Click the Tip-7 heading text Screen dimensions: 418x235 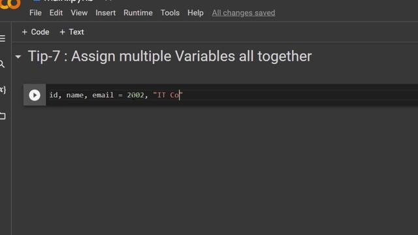click(x=170, y=56)
